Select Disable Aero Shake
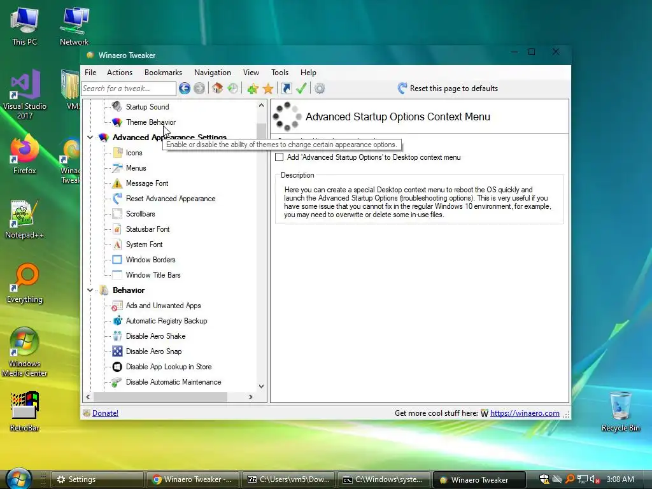 (155, 336)
